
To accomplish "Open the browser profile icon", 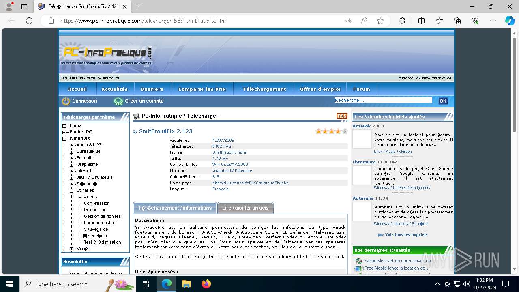I will 9,6.
